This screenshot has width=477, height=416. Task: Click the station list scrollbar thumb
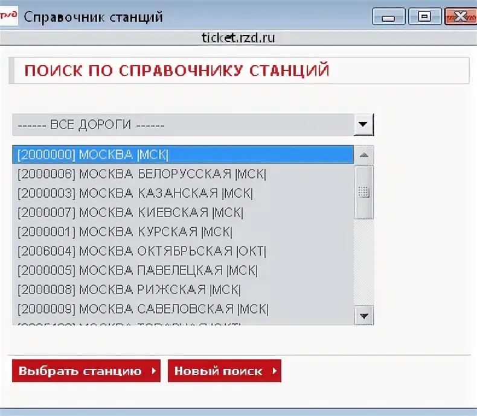pyautogui.click(x=364, y=192)
